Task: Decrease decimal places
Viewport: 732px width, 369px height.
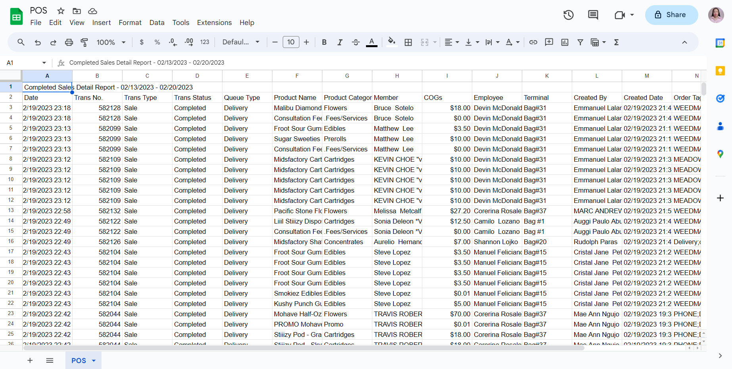Action: pyautogui.click(x=173, y=42)
